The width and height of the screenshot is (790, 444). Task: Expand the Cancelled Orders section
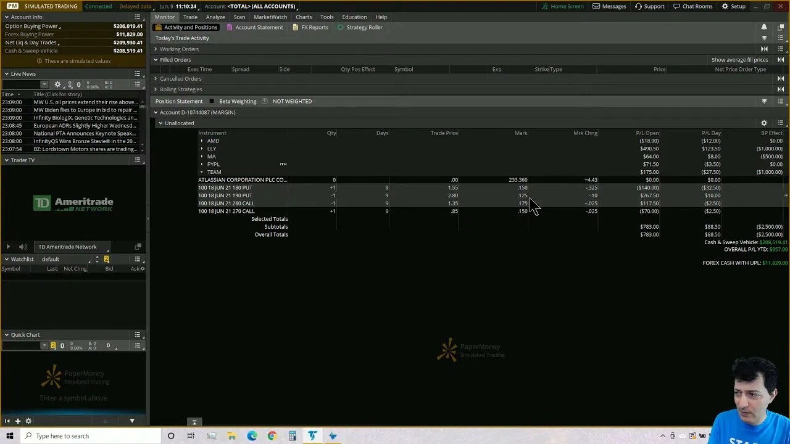(156, 78)
